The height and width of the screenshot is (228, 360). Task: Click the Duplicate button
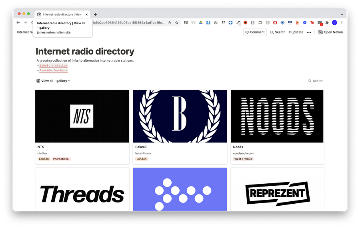(x=296, y=32)
